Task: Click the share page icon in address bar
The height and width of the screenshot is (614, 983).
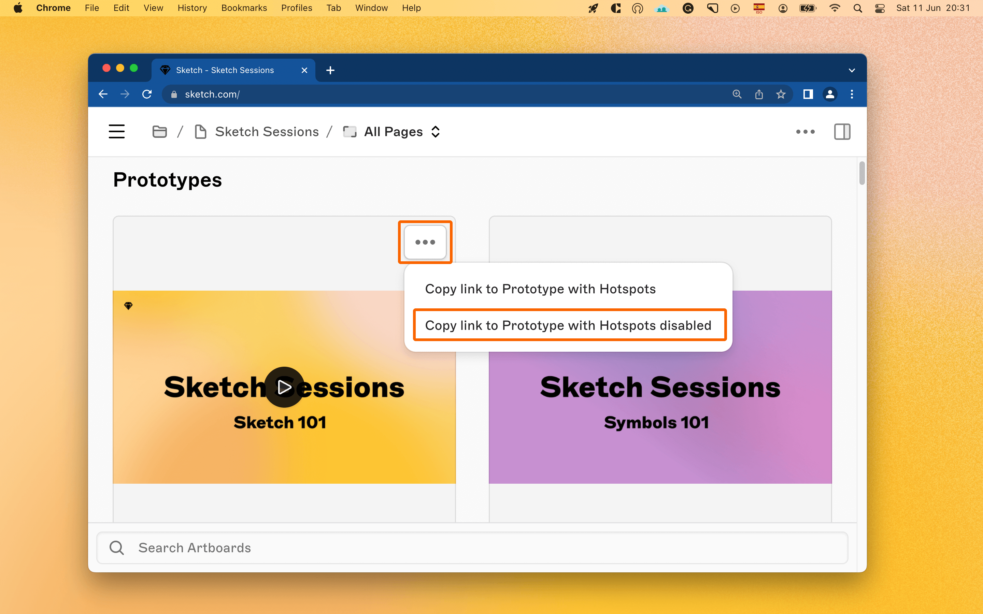Action: [x=759, y=94]
